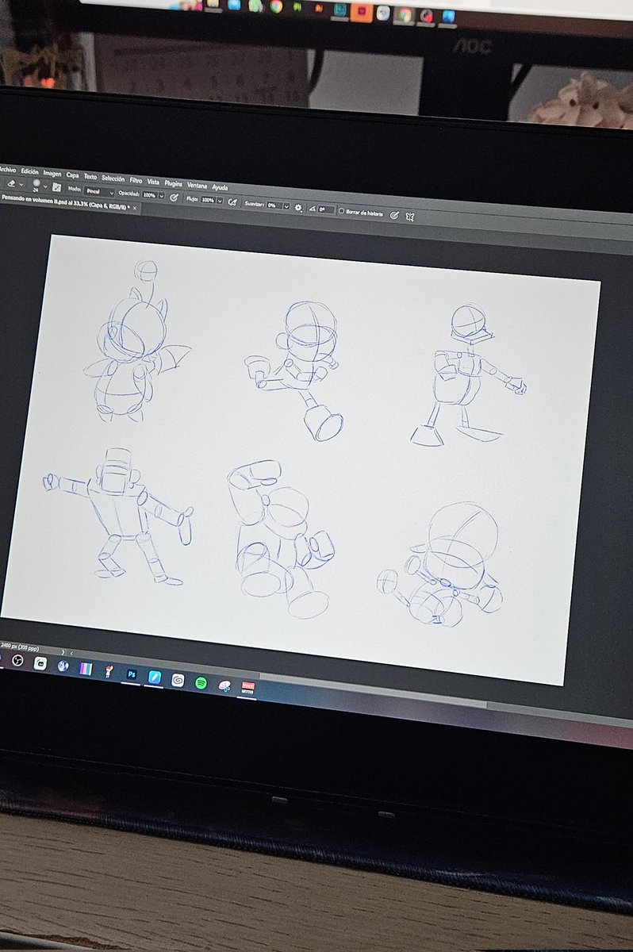This screenshot has height=952, width=633.
Task: Click the symmetry butterfly icon
Action: click(x=409, y=217)
